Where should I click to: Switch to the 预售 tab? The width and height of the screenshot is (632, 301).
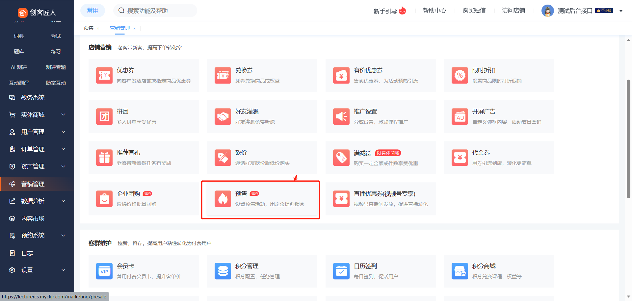[x=88, y=28]
